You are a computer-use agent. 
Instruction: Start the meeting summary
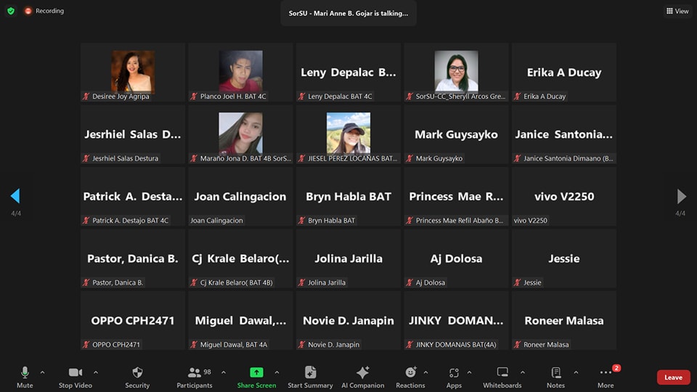point(310,372)
